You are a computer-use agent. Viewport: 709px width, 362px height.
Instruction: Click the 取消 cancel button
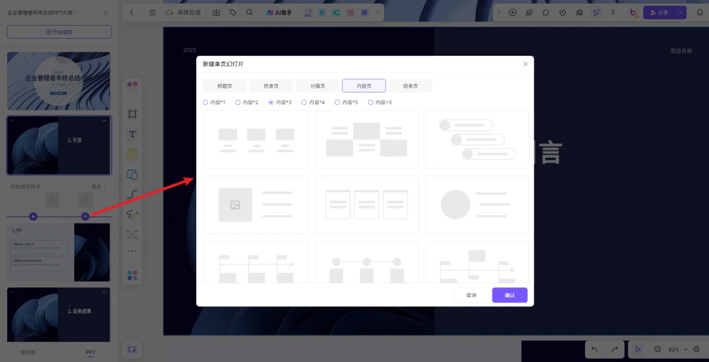(471, 295)
